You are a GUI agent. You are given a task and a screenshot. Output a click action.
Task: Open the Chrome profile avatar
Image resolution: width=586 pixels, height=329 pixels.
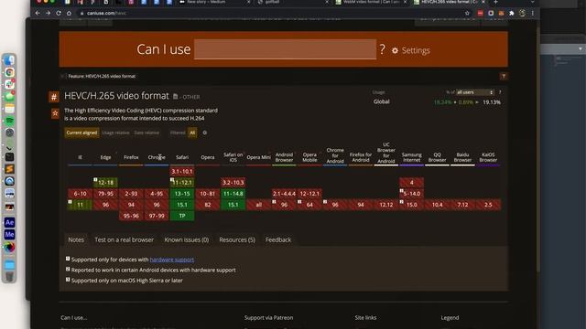522,13
